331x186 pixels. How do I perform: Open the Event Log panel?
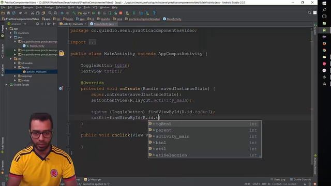pyautogui.click(x=278, y=179)
